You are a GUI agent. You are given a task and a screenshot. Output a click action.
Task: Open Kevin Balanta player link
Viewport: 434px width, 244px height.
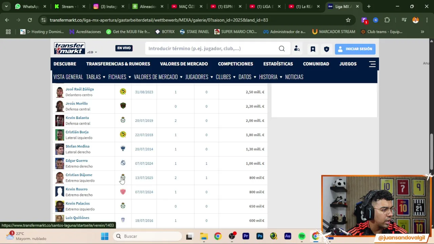pyautogui.click(x=77, y=118)
